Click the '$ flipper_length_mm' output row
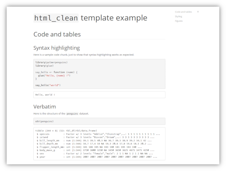Screen dimensions: 226x171 (89, 147)
